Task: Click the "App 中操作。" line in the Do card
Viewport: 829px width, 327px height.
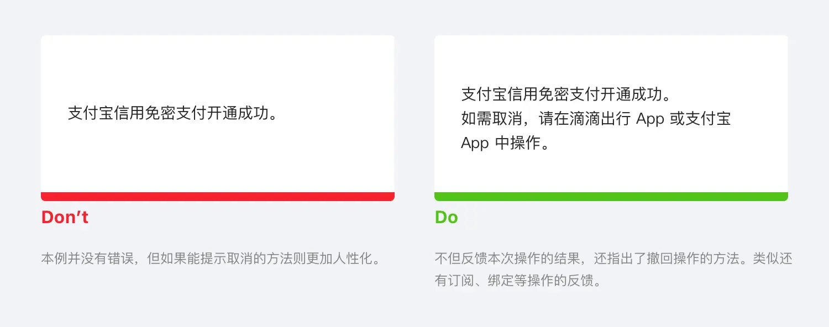Action: tap(505, 143)
